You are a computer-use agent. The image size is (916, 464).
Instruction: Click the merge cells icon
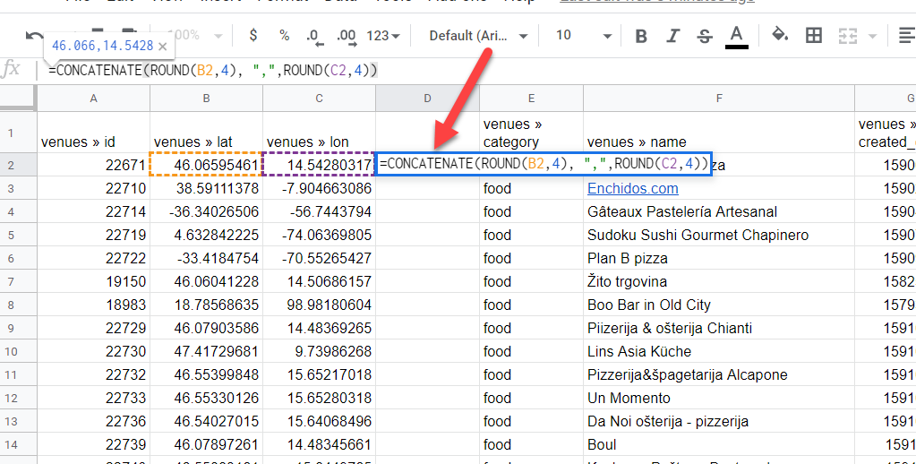pos(847,36)
